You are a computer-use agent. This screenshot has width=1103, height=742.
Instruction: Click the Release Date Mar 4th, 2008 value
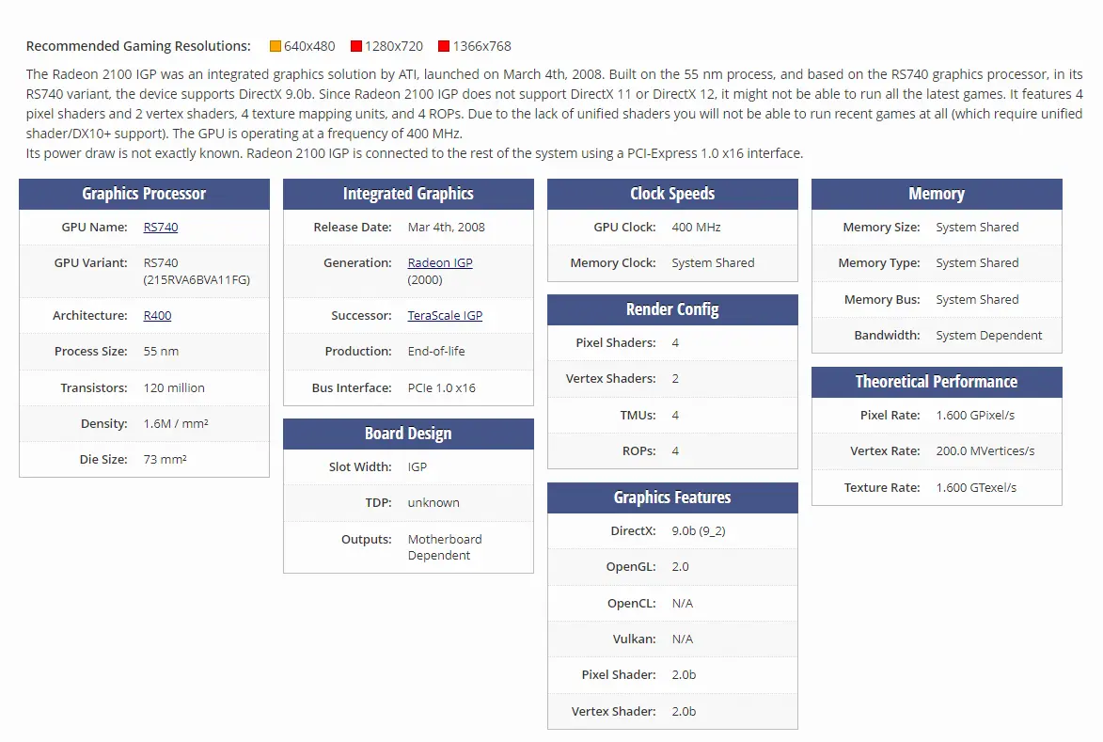(x=446, y=228)
